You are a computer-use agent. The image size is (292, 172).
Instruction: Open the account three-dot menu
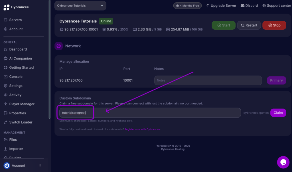[40, 165]
